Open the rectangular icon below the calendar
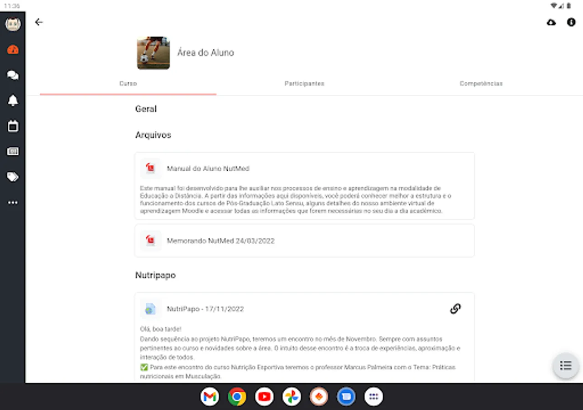The image size is (583, 410). pos(13,151)
